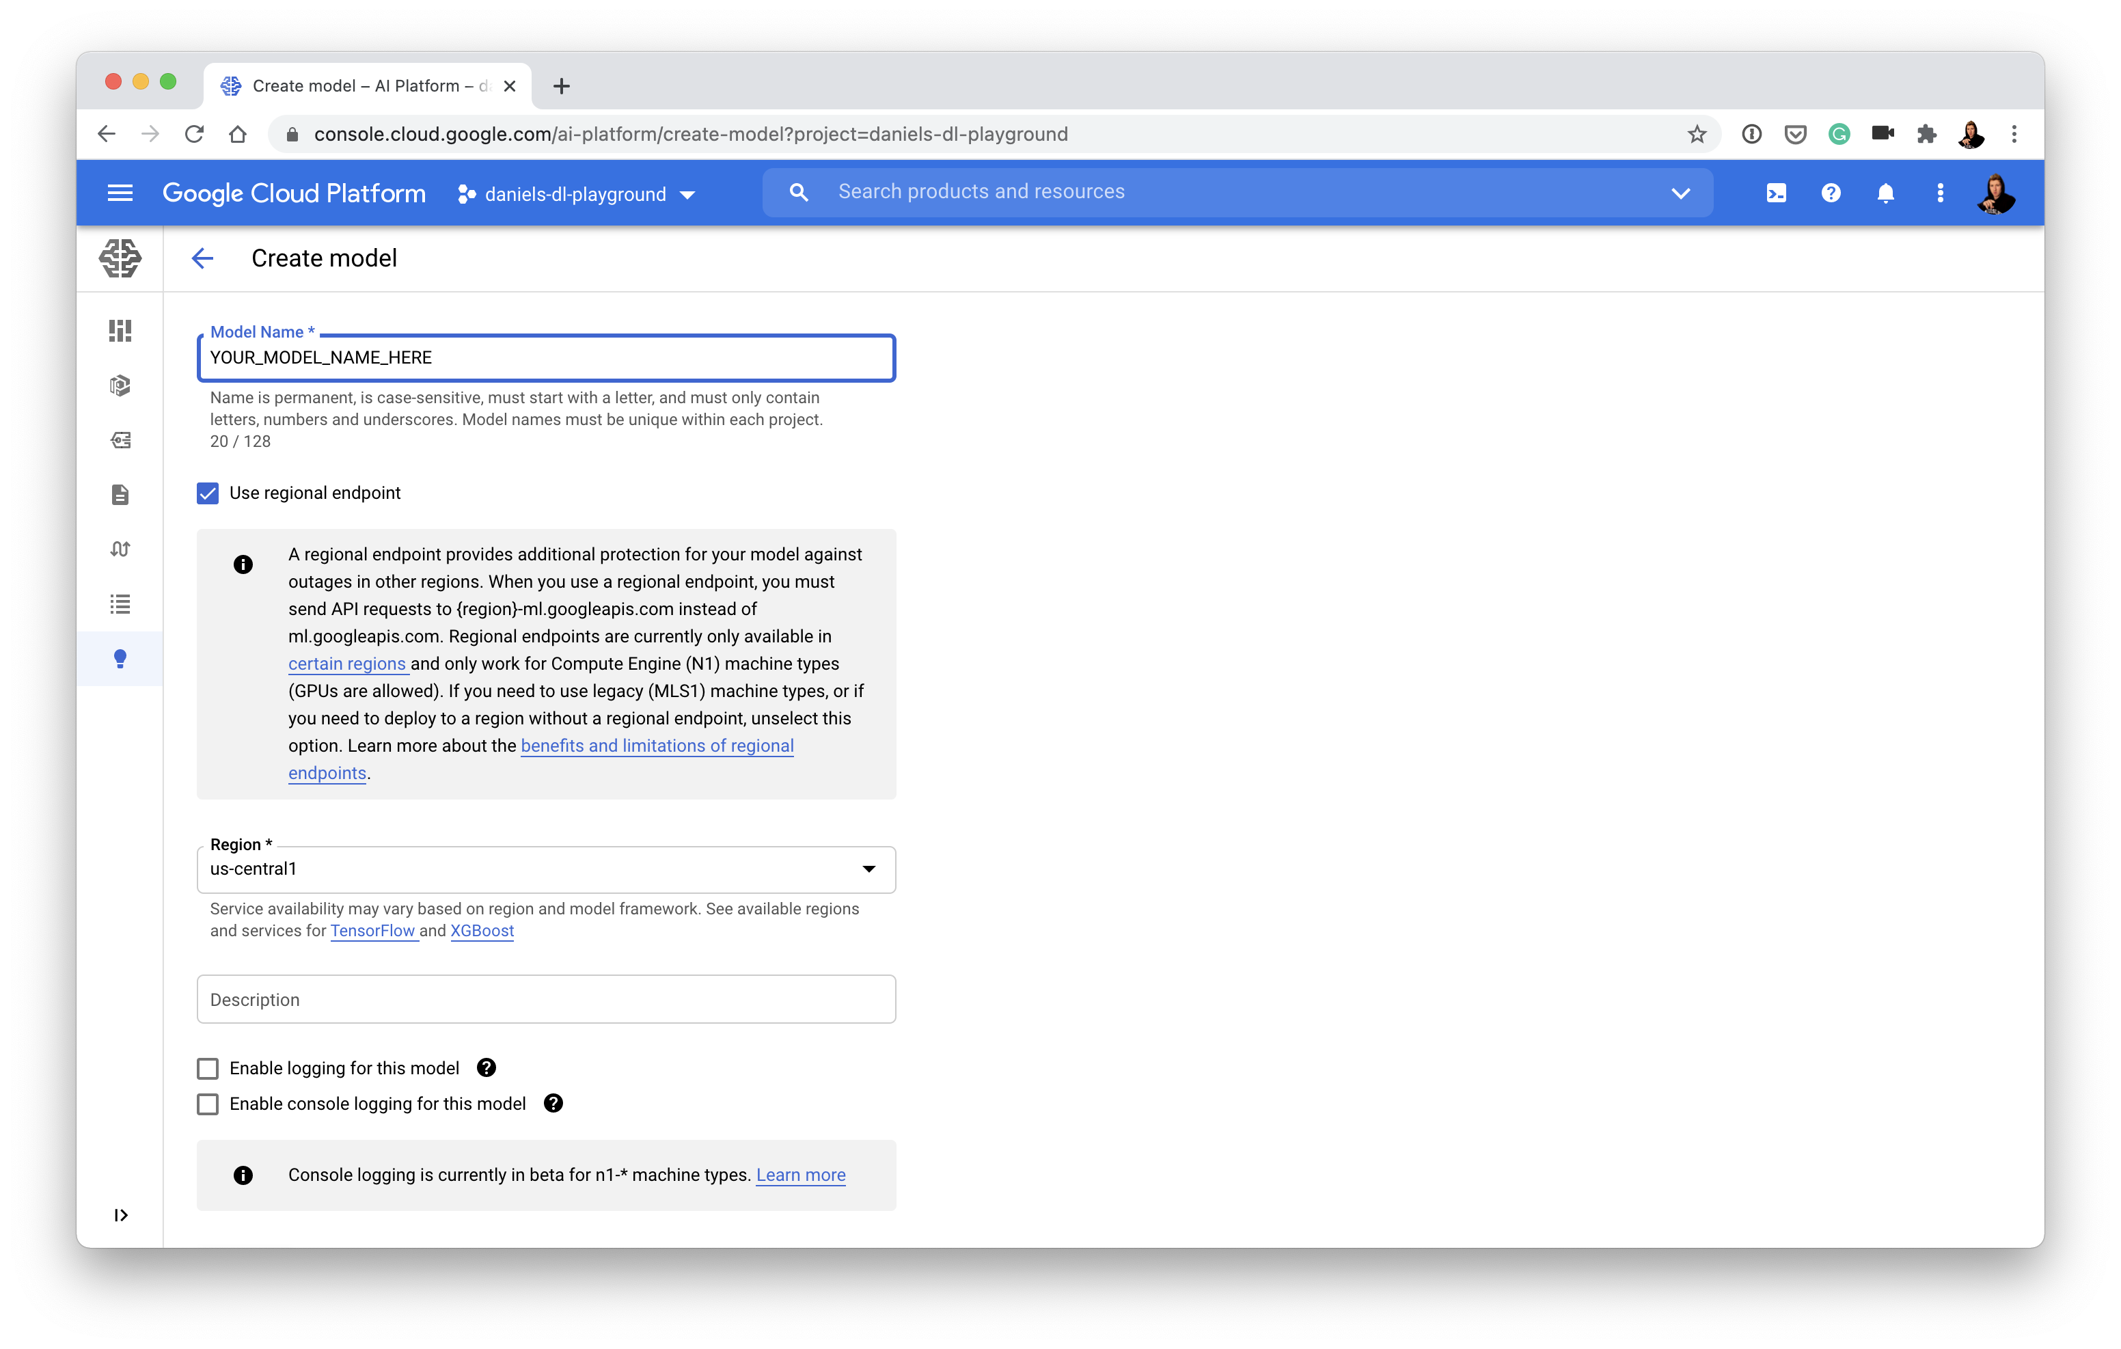2121x1349 pixels.
Task: Open the certain regions link
Action: pyautogui.click(x=347, y=664)
